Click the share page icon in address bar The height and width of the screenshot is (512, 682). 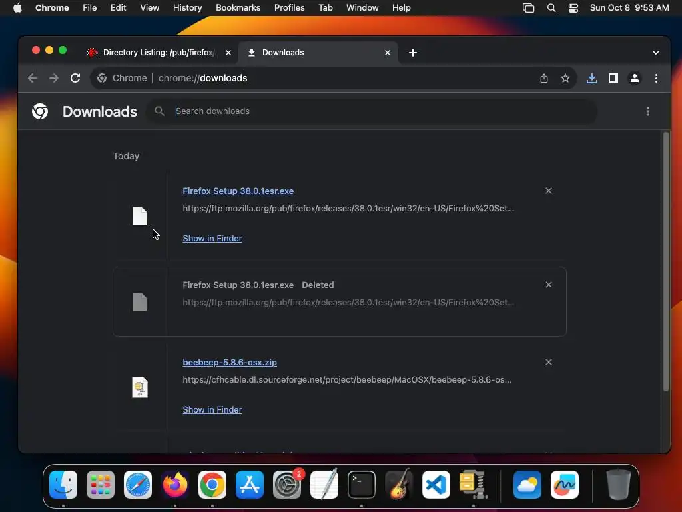[543, 78]
